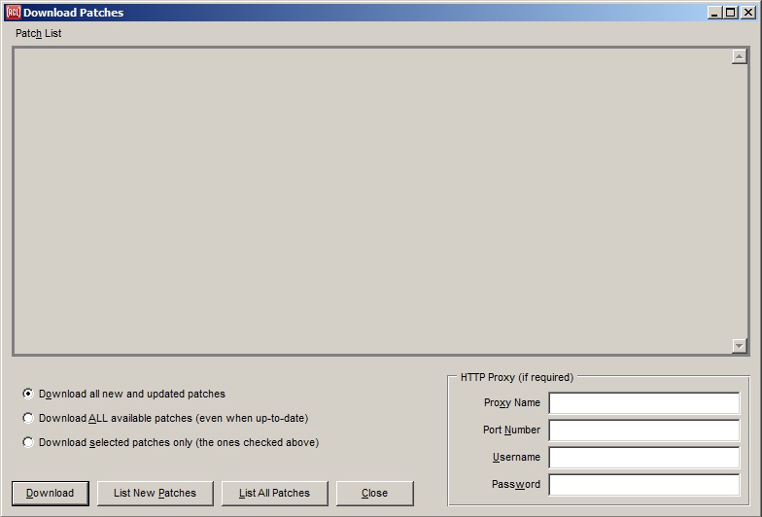
Task: Select Download all new and updated patches
Action: point(28,394)
